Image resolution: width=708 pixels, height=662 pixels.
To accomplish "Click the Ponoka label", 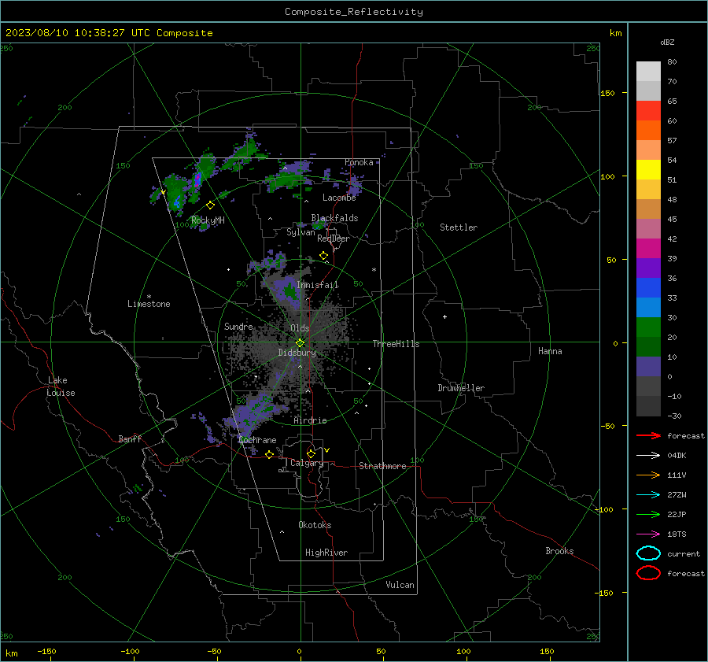I will point(359,162).
